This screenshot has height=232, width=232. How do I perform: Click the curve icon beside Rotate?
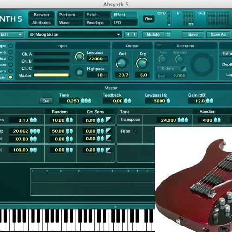pos(184,69)
